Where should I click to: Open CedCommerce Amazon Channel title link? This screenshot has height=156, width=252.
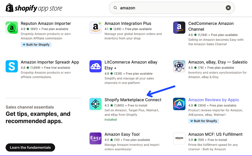211,26
